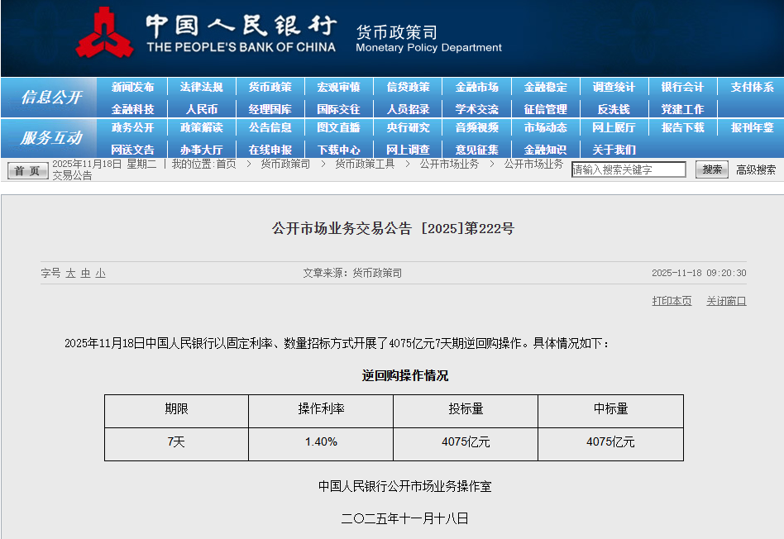The image size is (784, 539).
Task: Click the 打印本页 print link
Action: (672, 301)
